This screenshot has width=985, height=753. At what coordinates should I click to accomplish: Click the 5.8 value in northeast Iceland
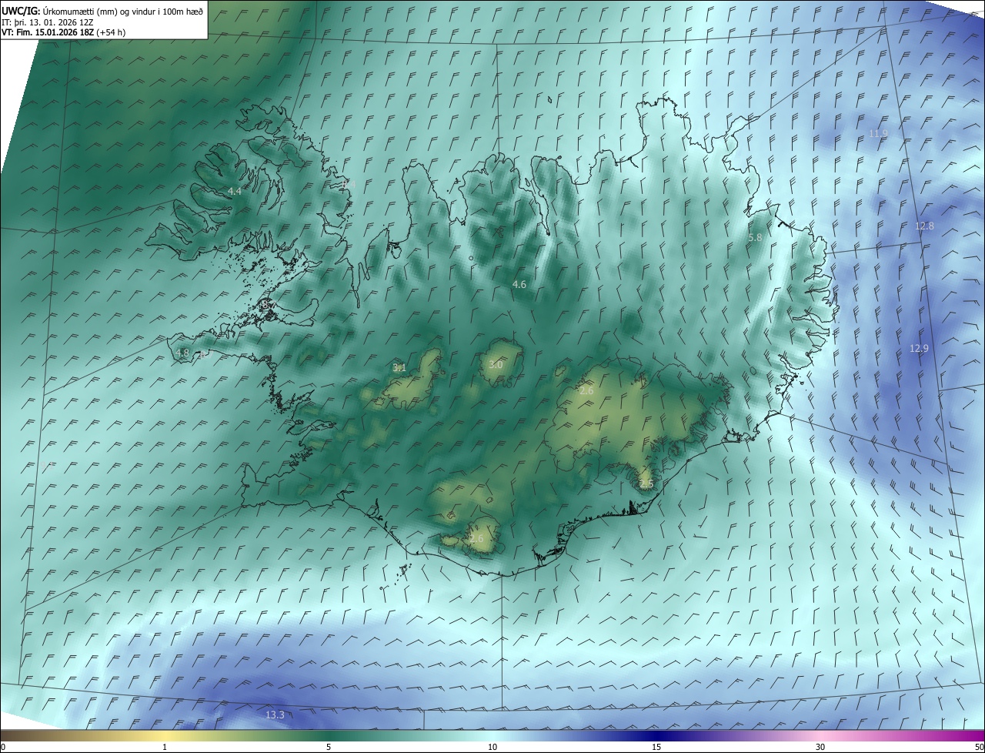pyautogui.click(x=755, y=239)
